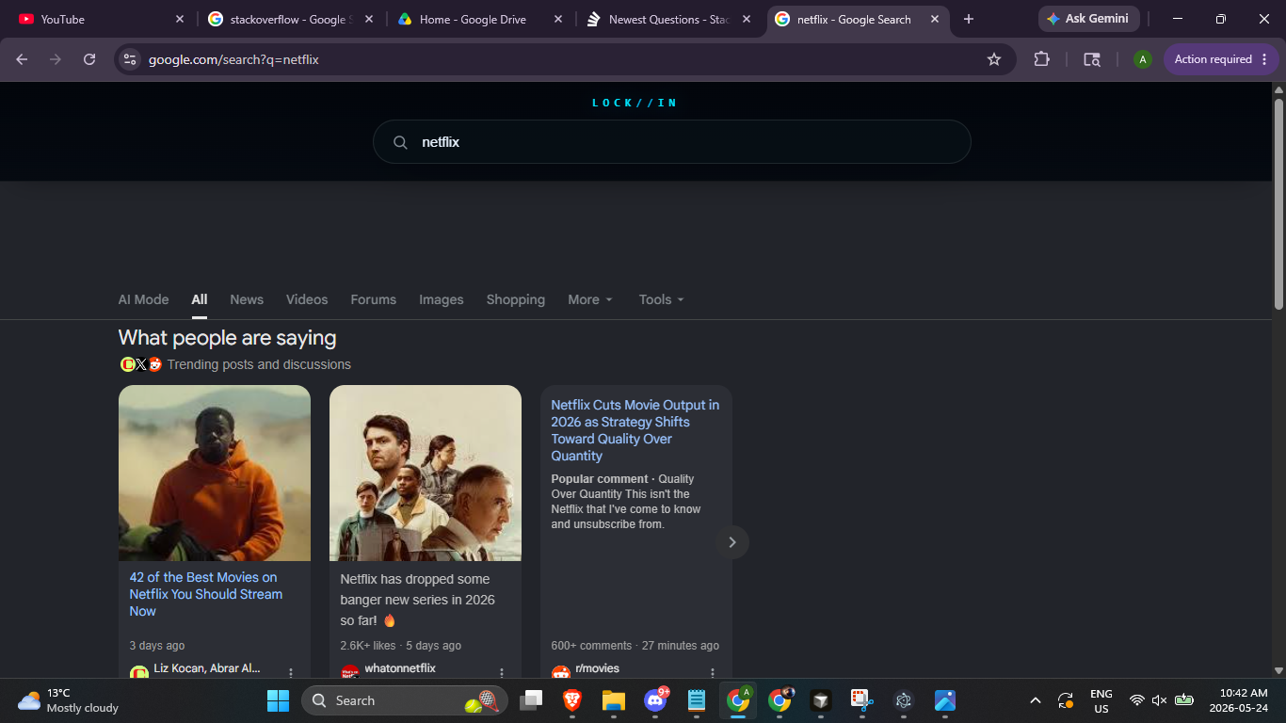Open the weather widget showing 13°C
The height and width of the screenshot is (723, 1286).
(68, 700)
